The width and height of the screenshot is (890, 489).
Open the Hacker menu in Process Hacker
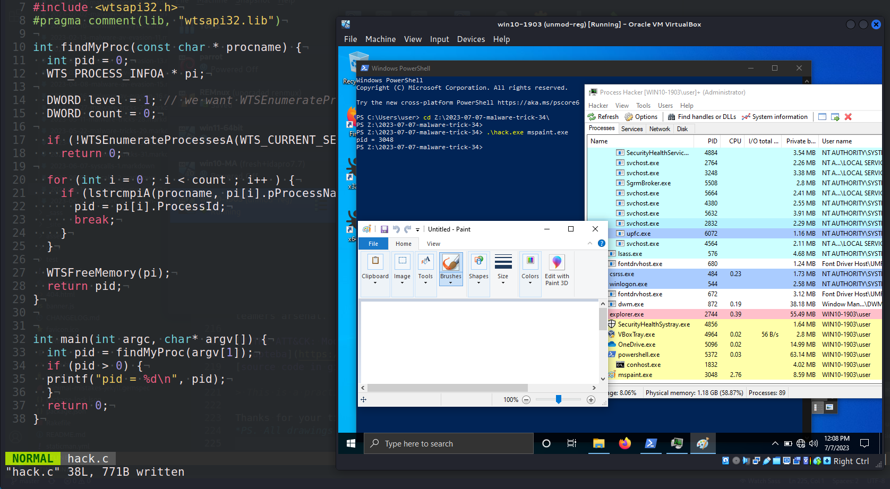598,105
